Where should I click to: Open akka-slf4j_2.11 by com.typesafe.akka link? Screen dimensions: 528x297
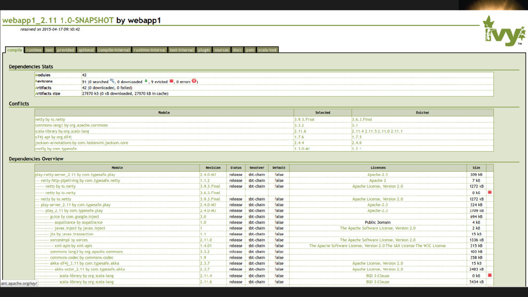click(85, 263)
